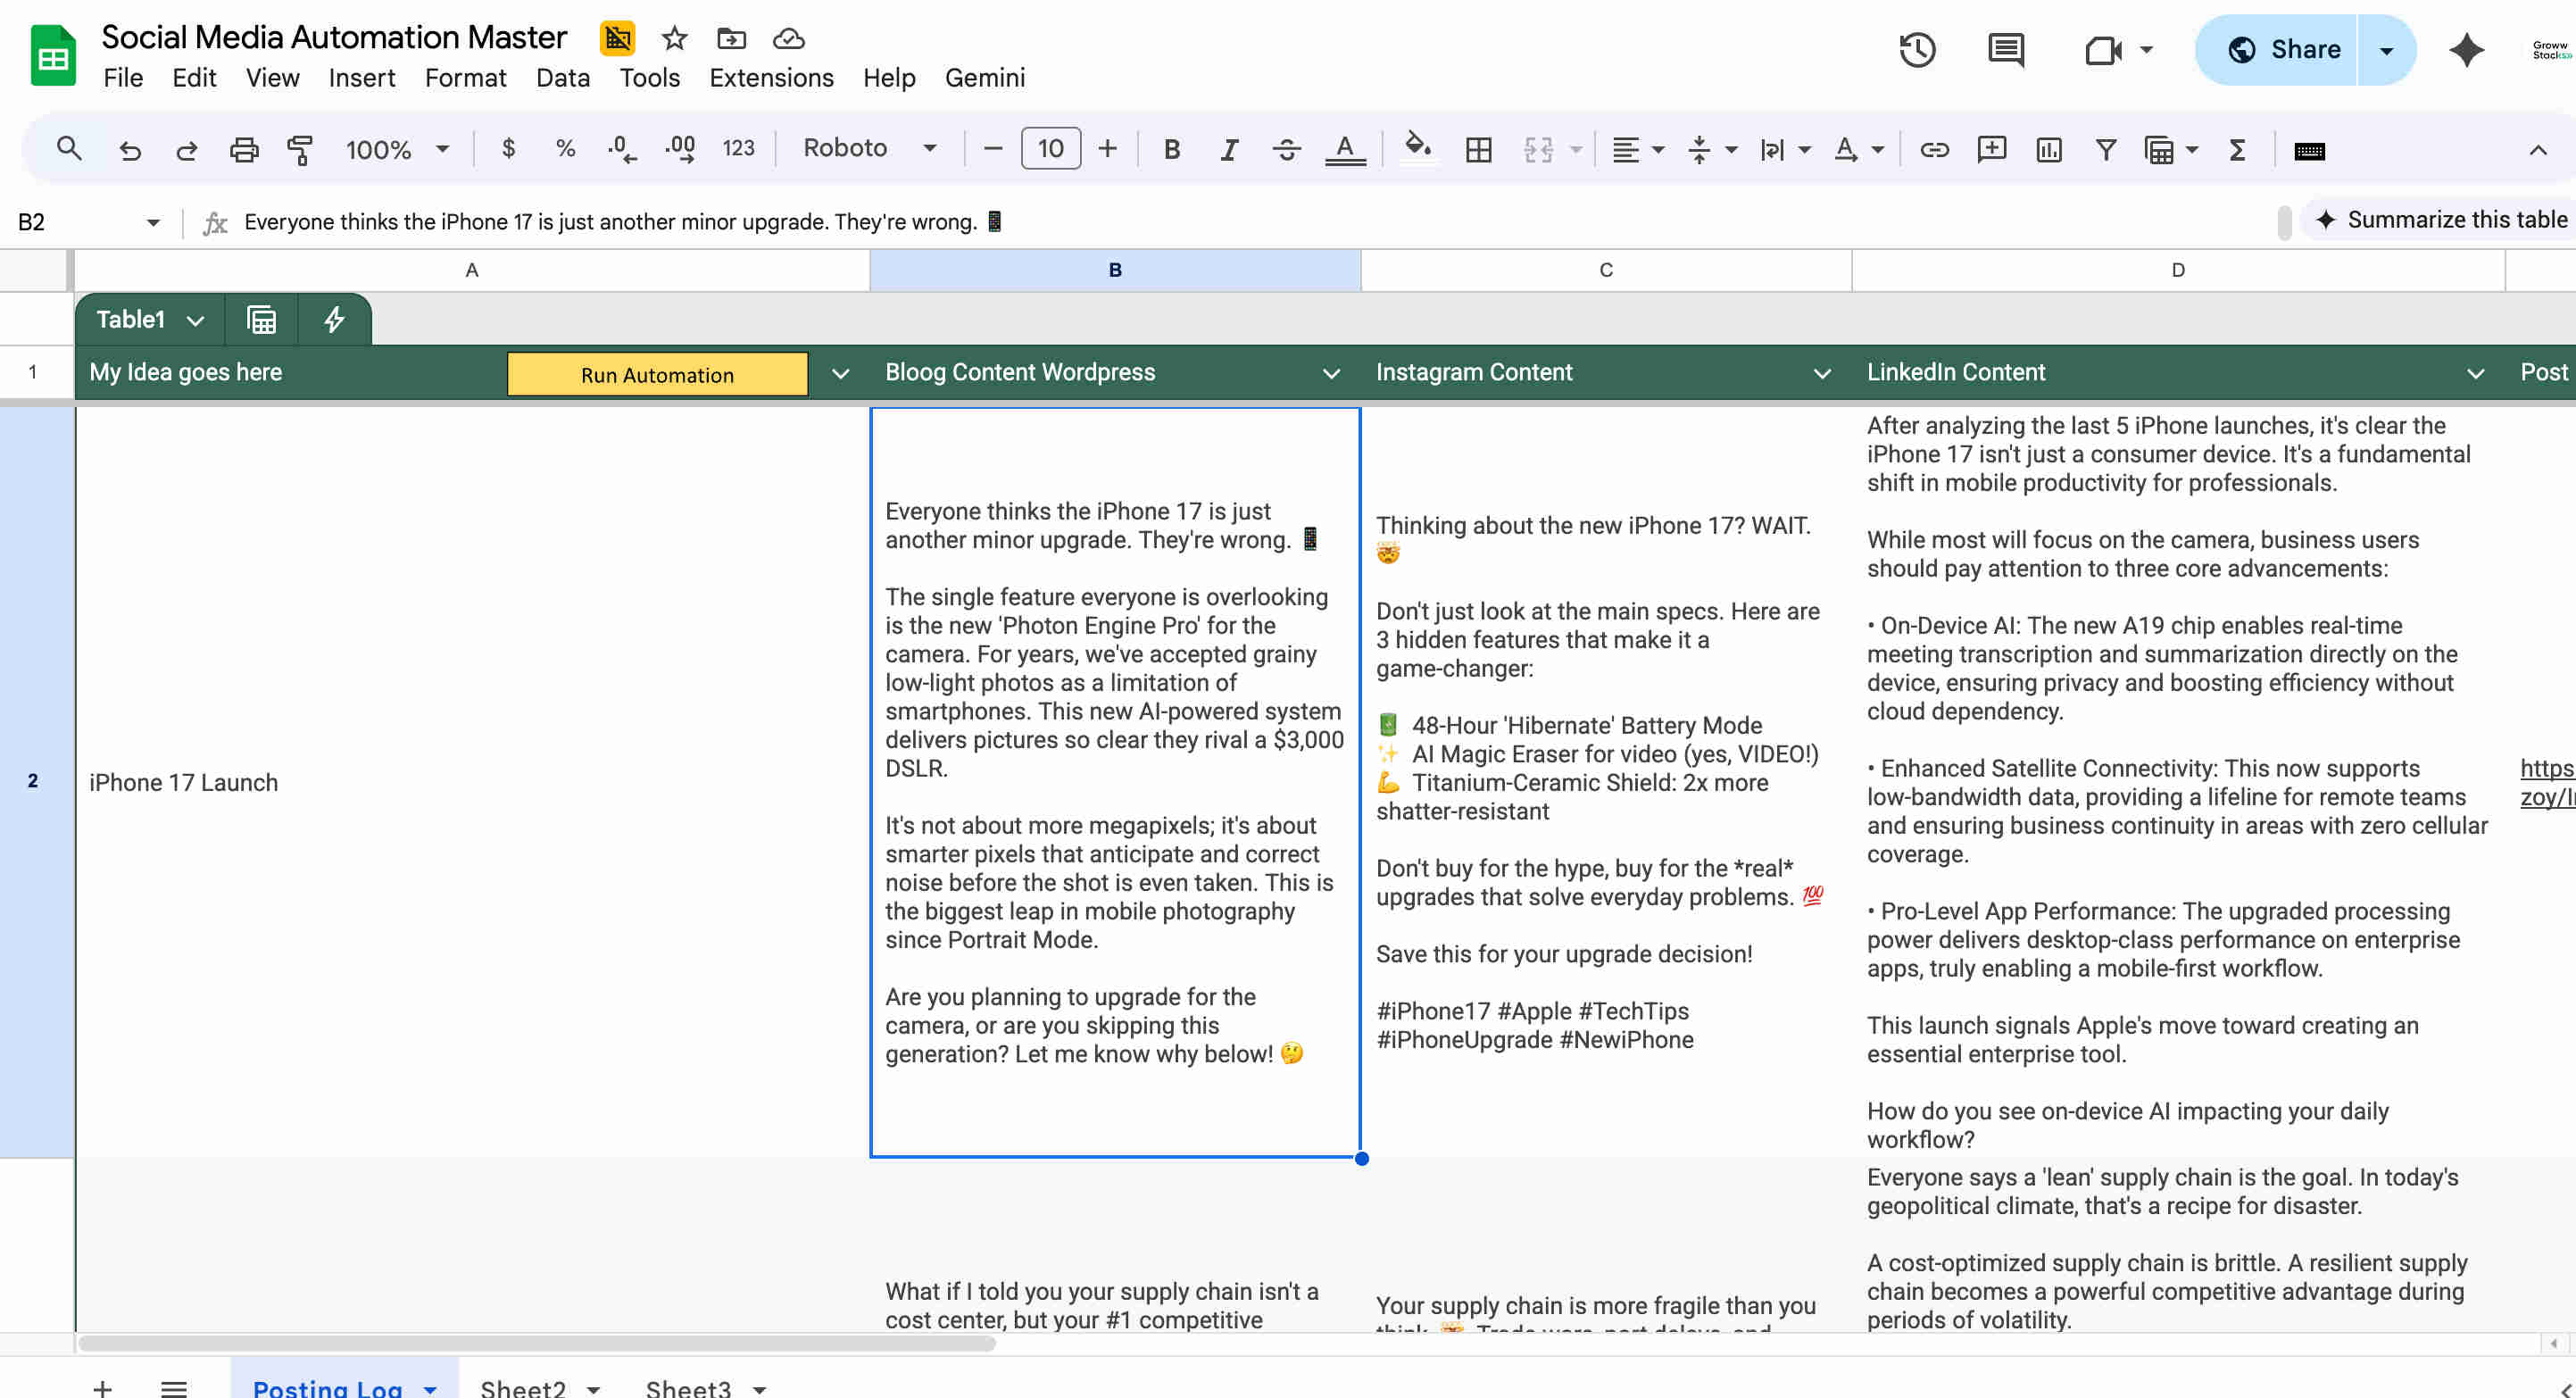Start a Meet video call
Screen dimensions: 2576x1398
(x=2103, y=49)
